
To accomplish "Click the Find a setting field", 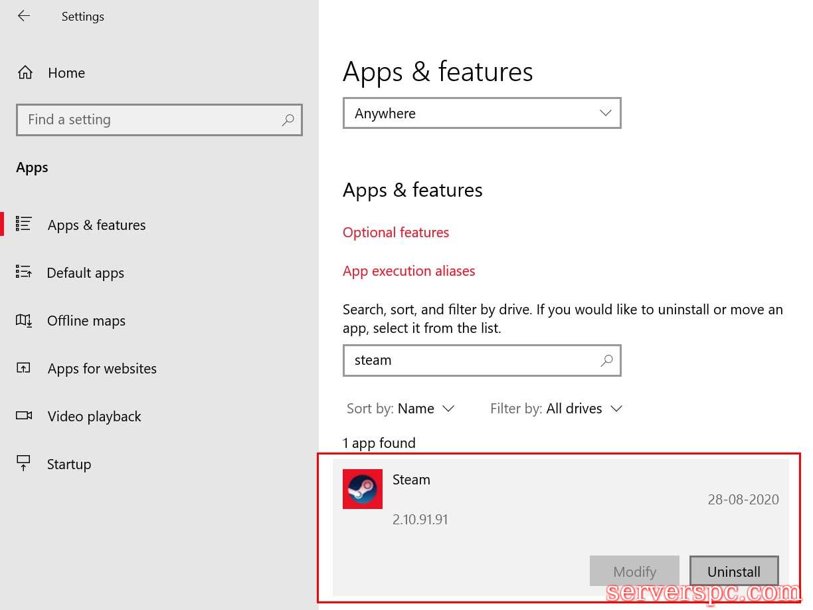I will tap(149, 120).
